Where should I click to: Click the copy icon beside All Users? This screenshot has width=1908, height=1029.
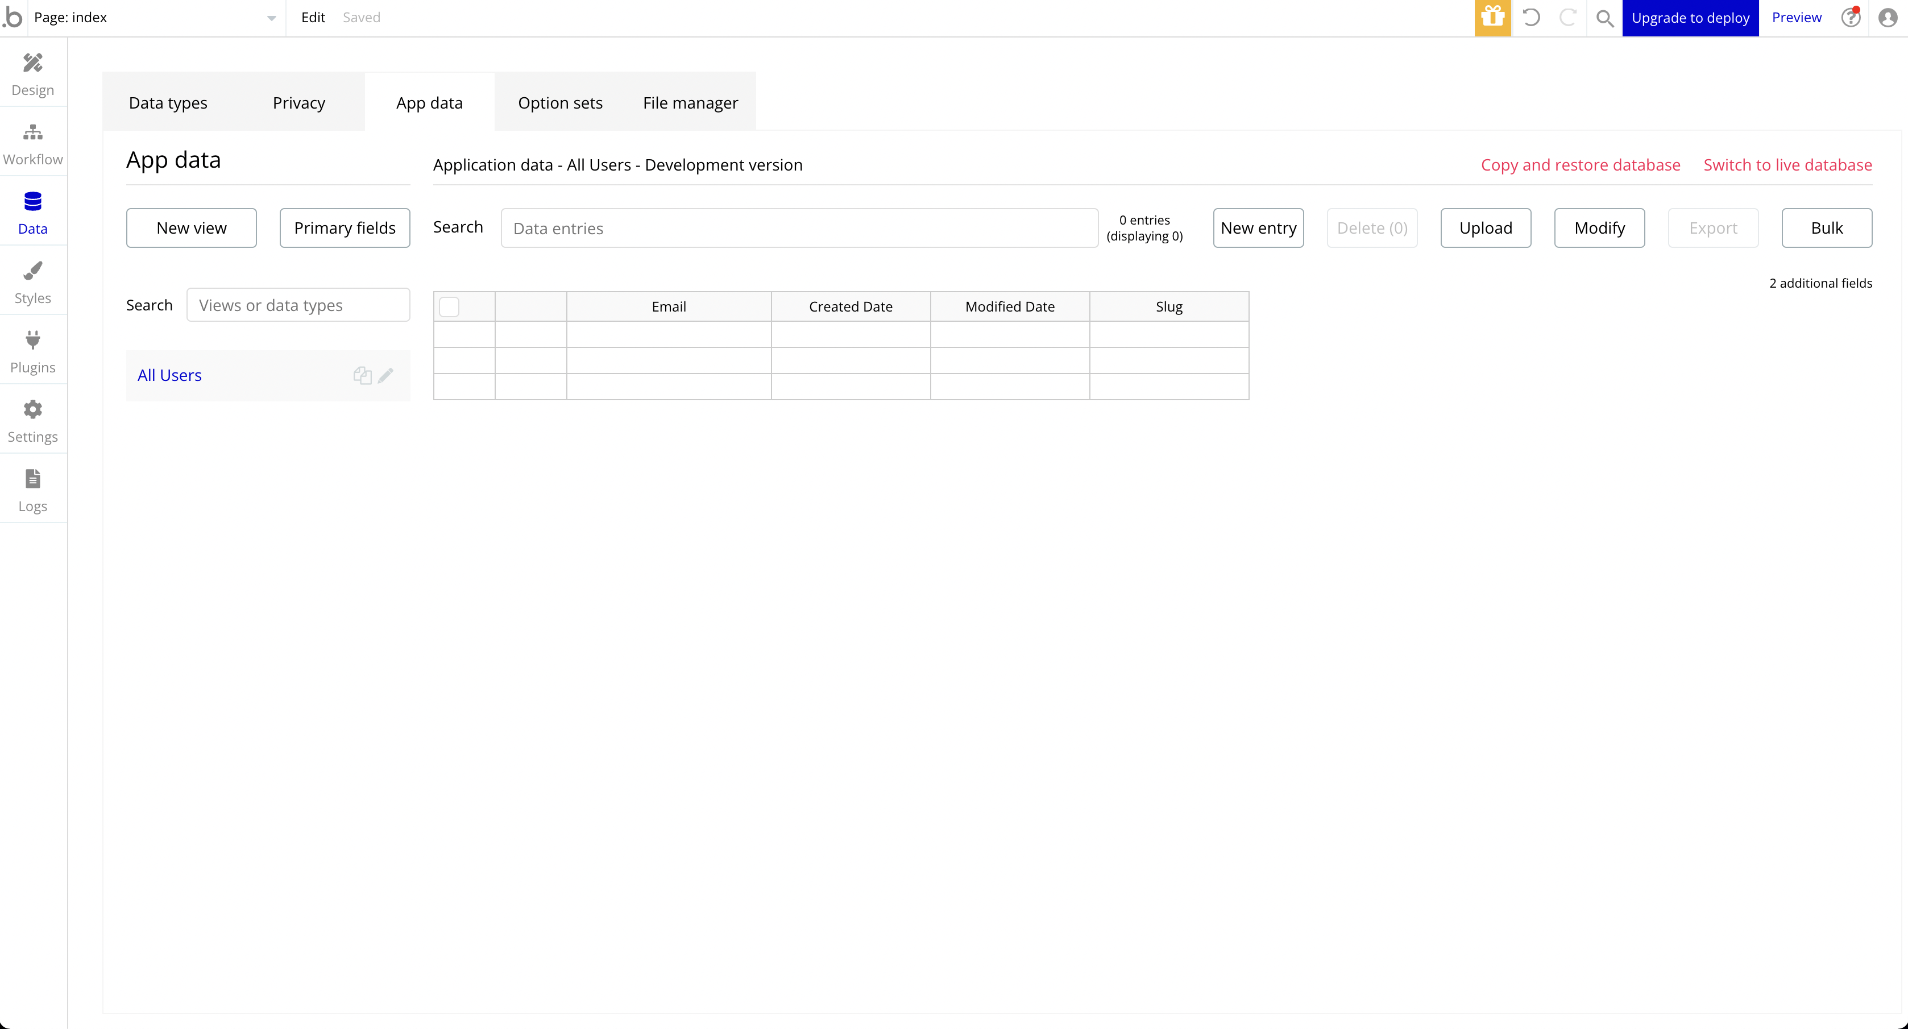[362, 376]
